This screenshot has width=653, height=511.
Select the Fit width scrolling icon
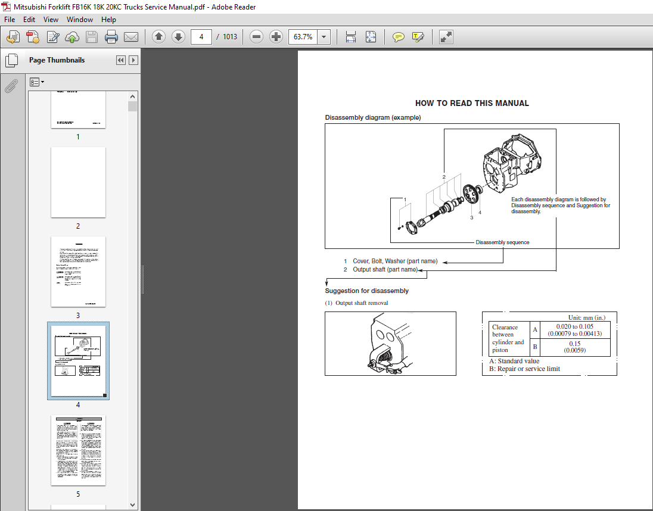(x=351, y=37)
